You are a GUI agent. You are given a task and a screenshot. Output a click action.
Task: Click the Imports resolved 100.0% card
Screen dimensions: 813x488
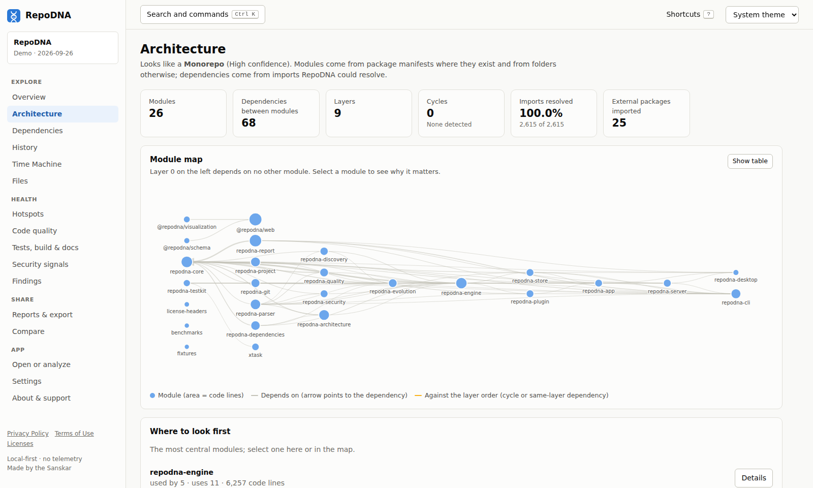(554, 113)
